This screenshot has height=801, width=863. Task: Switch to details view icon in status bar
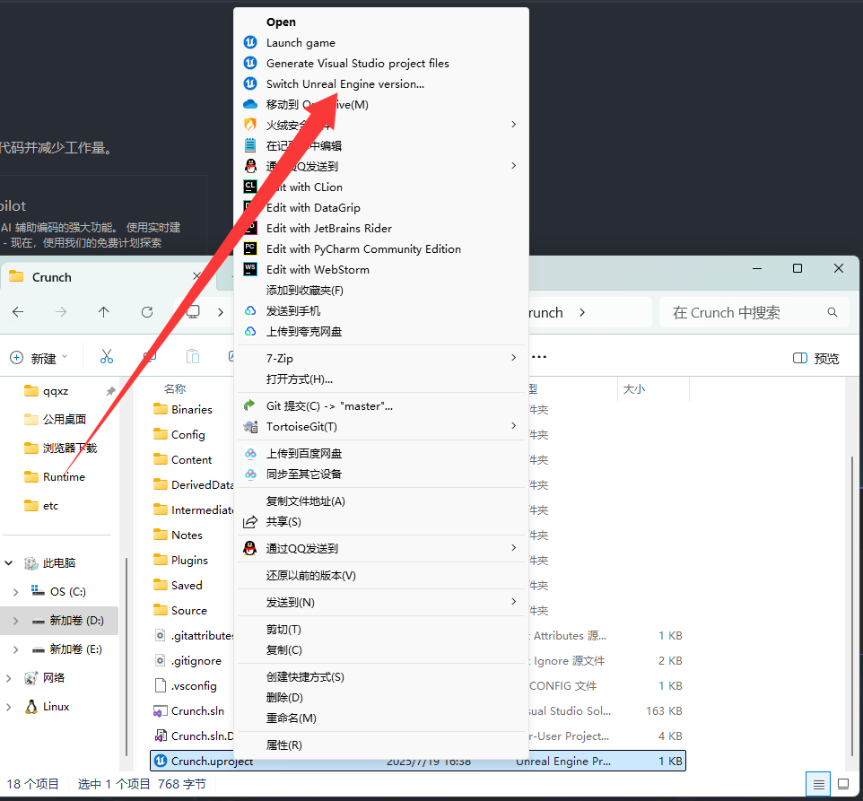pos(818,784)
